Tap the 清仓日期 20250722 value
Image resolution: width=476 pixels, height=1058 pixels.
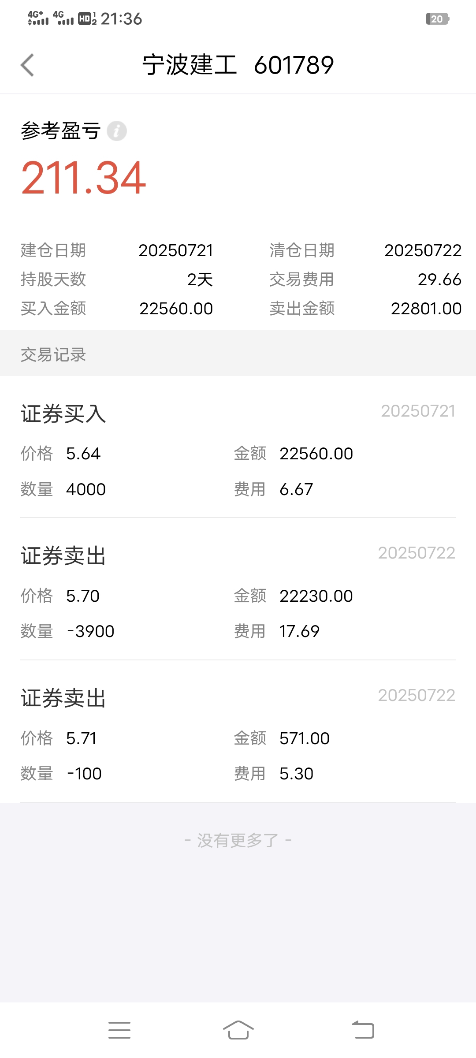click(x=423, y=250)
